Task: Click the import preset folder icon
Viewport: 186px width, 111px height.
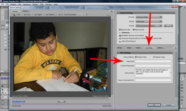Action: pyautogui.click(x=168, y=26)
